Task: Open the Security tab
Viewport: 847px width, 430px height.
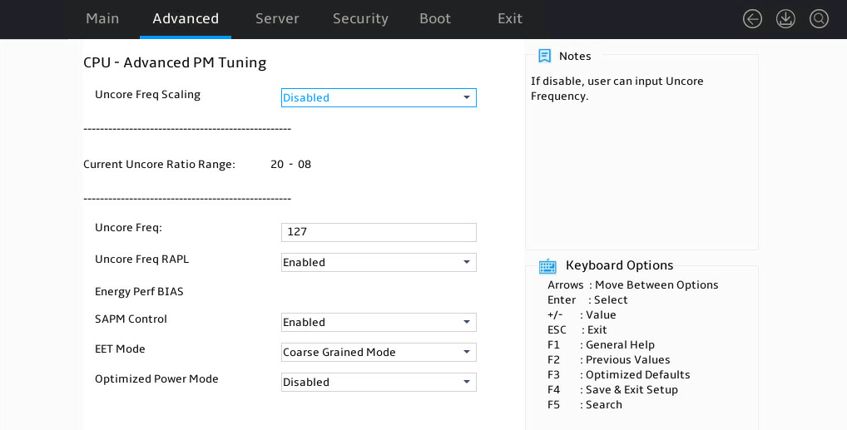Action: (360, 19)
